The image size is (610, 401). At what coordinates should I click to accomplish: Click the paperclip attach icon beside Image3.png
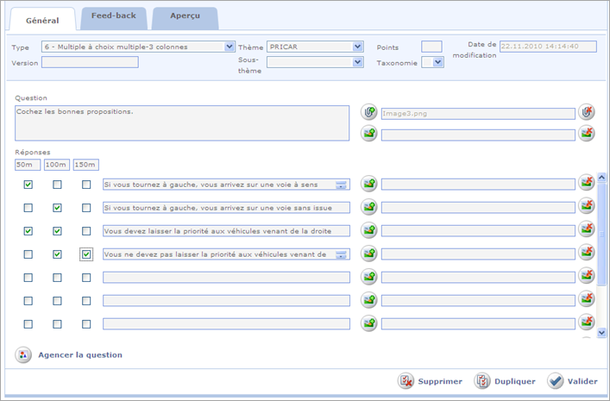(369, 113)
